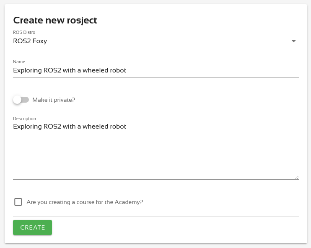
Task: Click the Description field label
Action: [x=24, y=119]
